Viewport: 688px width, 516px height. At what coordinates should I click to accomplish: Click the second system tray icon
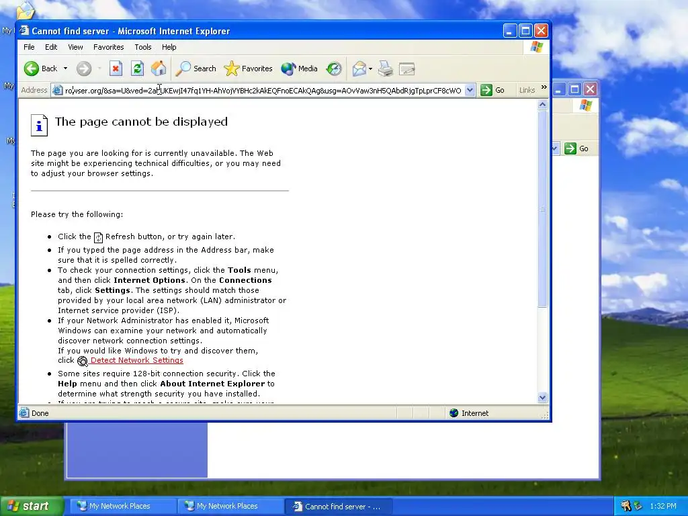point(638,506)
